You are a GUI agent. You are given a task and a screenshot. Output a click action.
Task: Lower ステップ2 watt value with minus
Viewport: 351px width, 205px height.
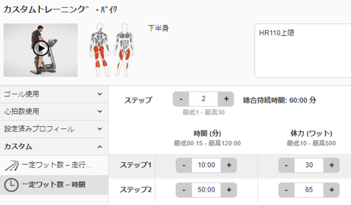(286, 190)
